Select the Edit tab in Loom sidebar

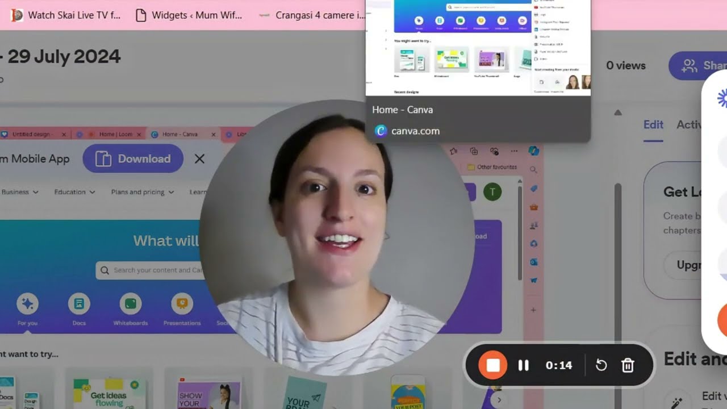click(653, 124)
